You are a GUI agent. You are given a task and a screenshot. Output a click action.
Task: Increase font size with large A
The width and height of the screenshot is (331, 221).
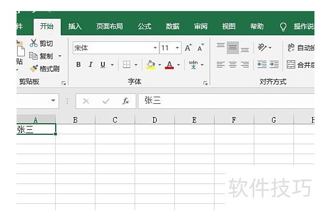(188, 48)
